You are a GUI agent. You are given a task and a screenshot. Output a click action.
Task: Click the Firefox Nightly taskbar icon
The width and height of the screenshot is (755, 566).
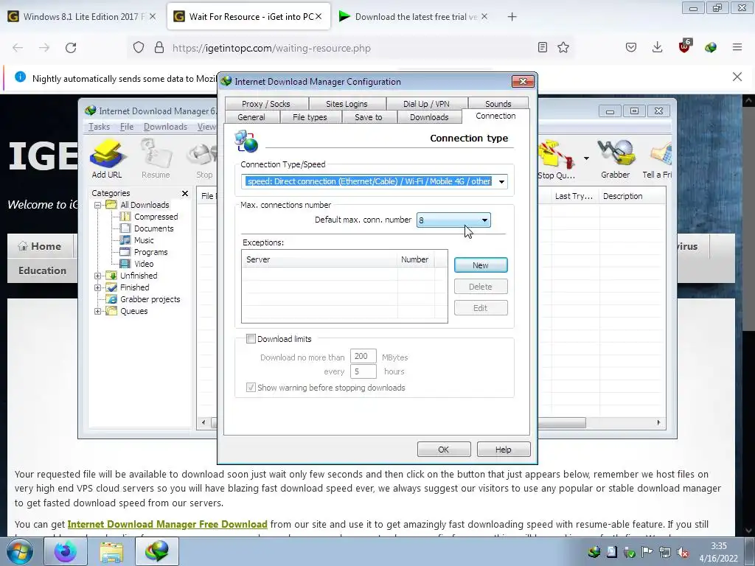[x=65, y=551]
